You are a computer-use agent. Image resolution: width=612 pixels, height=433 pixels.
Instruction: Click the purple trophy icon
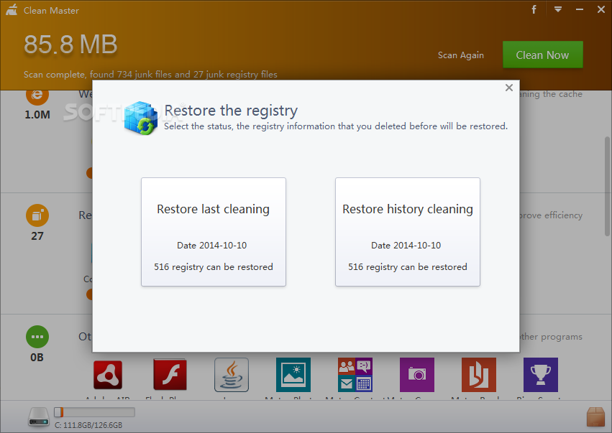[x=541, y=375]
